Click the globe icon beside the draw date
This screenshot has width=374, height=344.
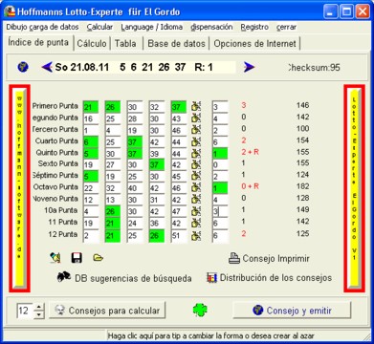[23, 67]
